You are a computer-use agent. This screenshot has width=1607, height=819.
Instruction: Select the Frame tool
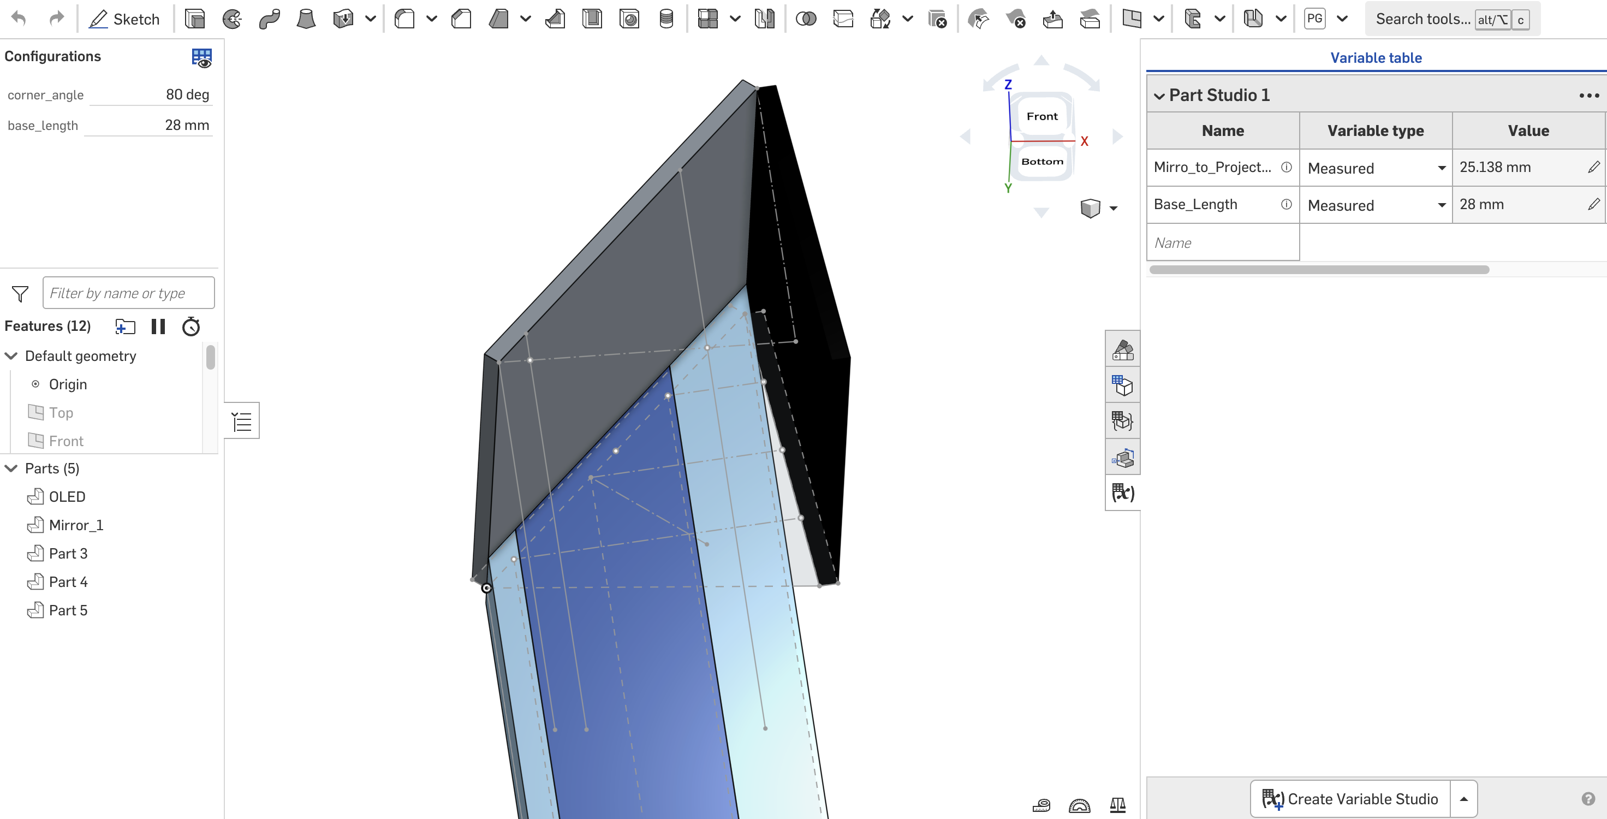tap(1193, 19)
